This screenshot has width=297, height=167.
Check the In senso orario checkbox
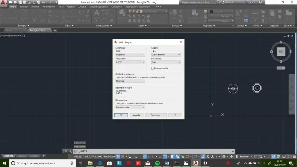(153, 68)
